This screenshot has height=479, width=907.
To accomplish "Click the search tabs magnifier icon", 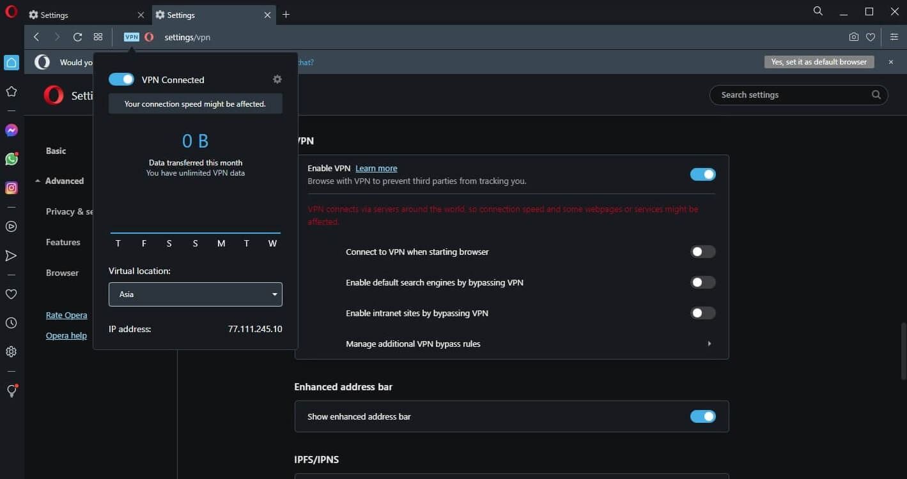I will 818,11.
